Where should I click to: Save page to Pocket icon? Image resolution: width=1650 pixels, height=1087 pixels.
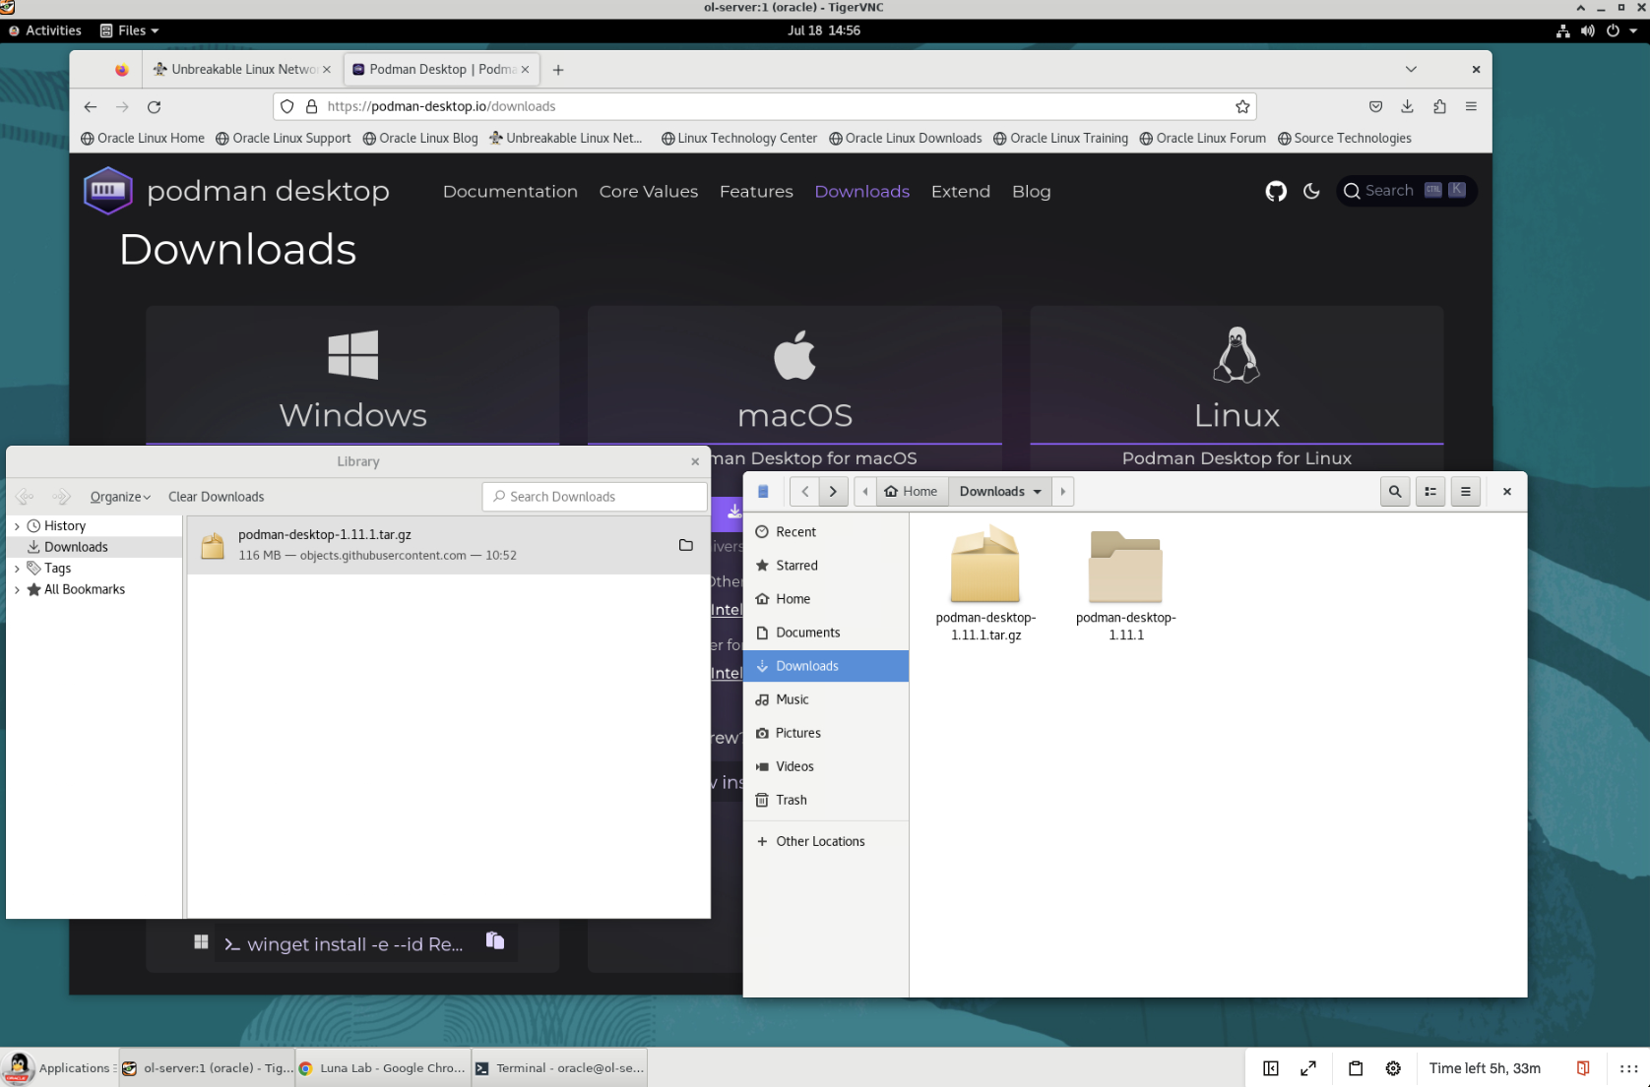coord(1375,106)
